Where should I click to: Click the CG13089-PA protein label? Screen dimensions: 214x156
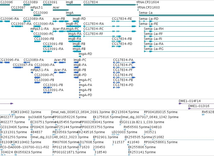[34, 60]
